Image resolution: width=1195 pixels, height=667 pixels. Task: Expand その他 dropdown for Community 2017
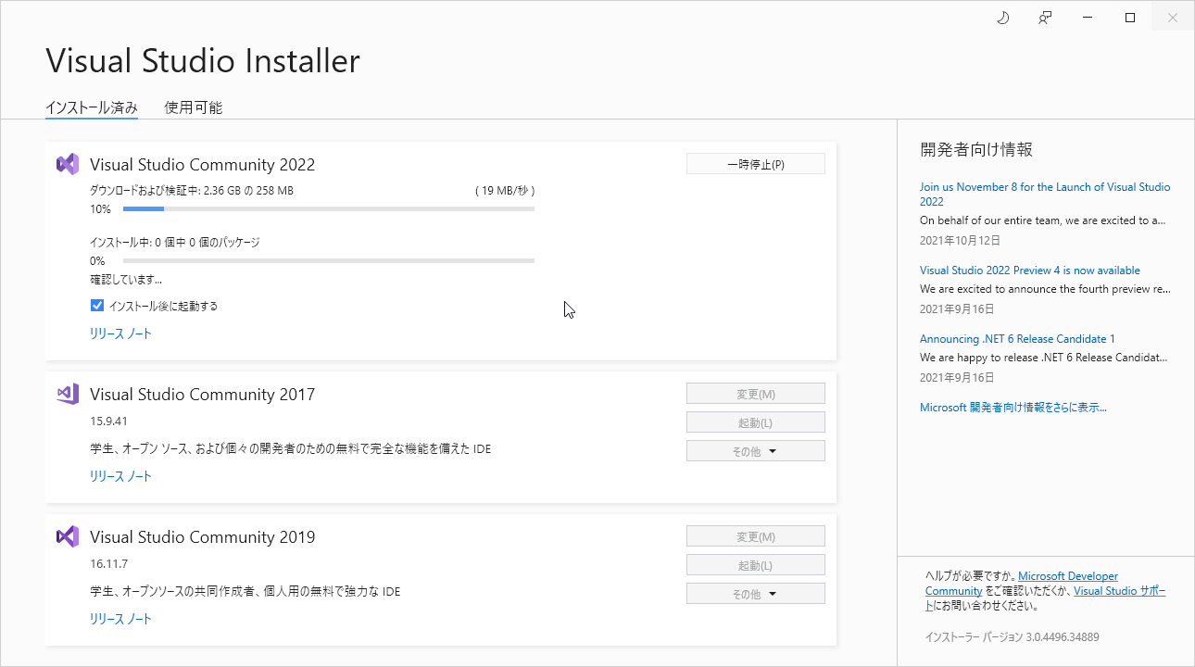tap(755, 451)
